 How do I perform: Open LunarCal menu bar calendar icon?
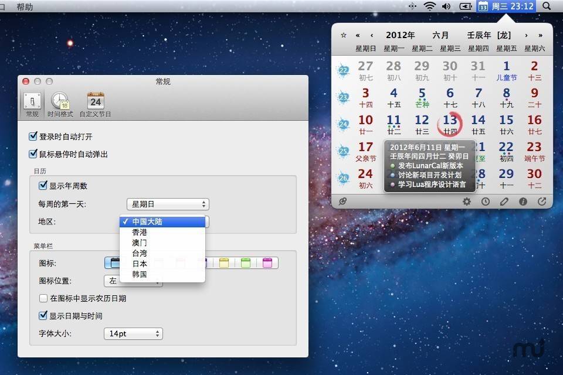pos(483,6)
